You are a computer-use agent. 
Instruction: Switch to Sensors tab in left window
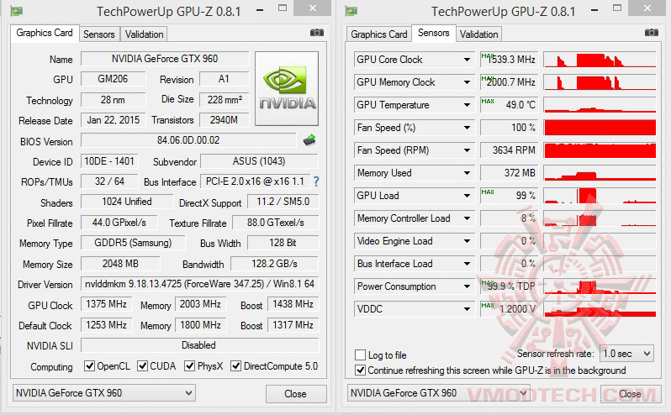(99, 34)
